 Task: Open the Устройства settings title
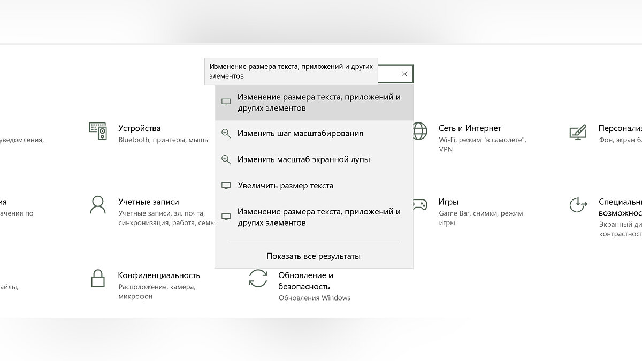coord(139,128)
